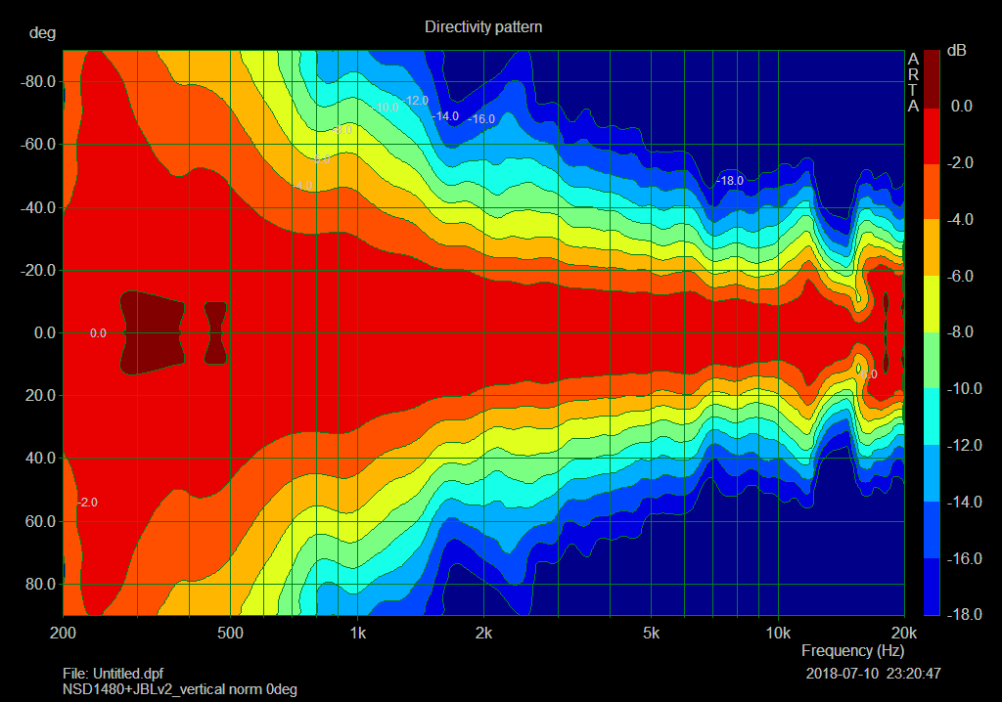
Task: Select the -60.0 degree axis label
Action: [38, 145]
